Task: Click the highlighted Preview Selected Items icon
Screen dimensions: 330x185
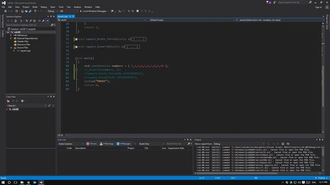Action: click(x=47, y=21)
